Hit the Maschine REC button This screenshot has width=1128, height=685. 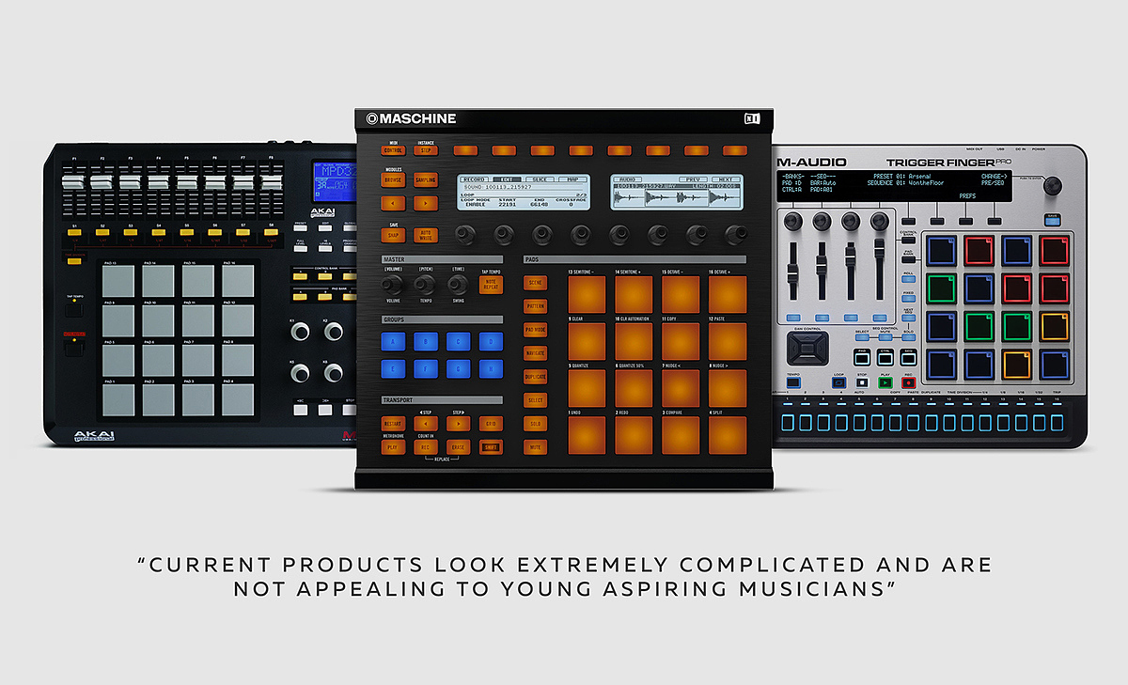point(425,447)
